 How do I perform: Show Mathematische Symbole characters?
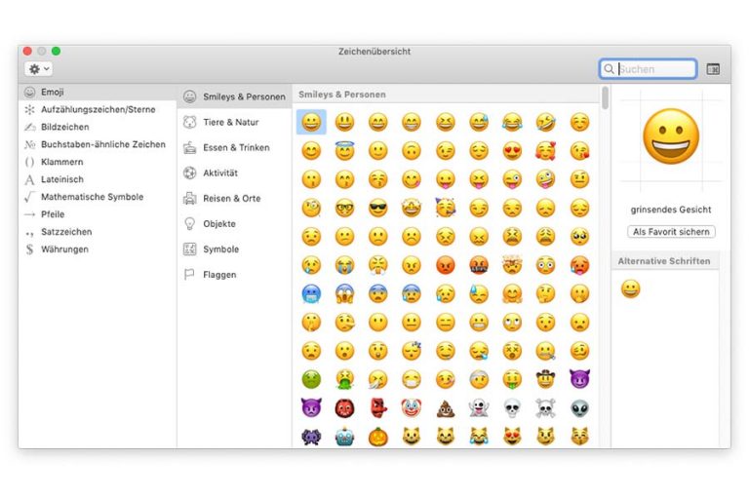tap(98, 197)
